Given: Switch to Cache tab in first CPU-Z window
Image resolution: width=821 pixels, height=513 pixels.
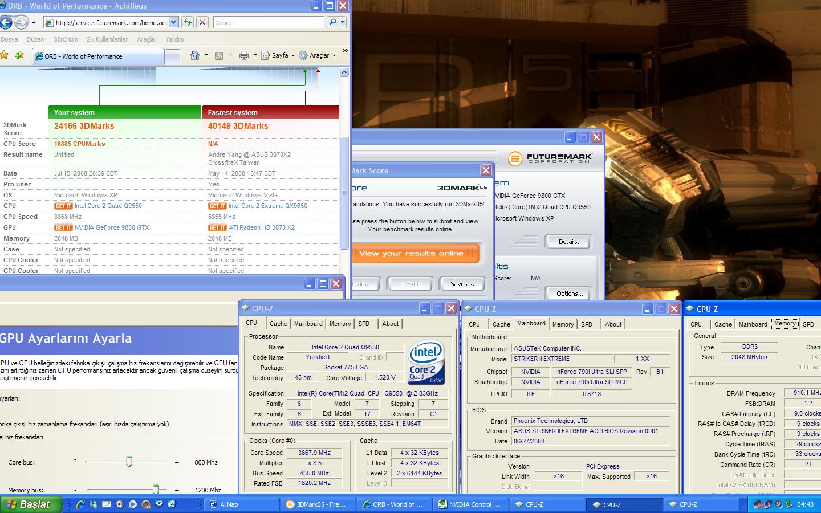Looking at the screenshot, I should coord(278,324).
